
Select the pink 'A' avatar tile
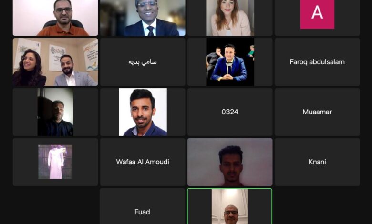(317, 18)
